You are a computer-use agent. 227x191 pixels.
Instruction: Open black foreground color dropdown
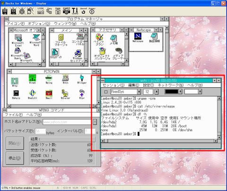click(x=181, y=91)
